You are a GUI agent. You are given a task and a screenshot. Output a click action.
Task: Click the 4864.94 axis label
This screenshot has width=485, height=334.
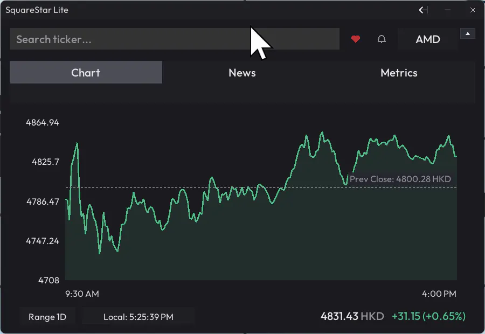tap(43, 122)
